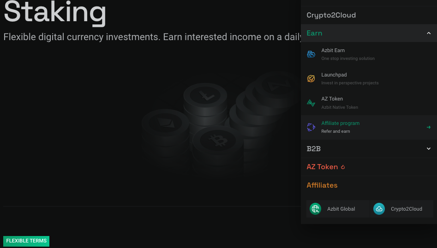The height and width of the screenshot is (248, 437).
Task: Click the Crypto2Cloud cloud icon
Action: click(x=379, y=209)
